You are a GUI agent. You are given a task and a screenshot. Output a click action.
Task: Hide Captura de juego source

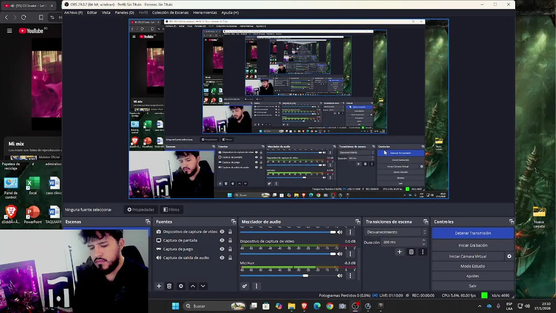(x=222, y=249)
